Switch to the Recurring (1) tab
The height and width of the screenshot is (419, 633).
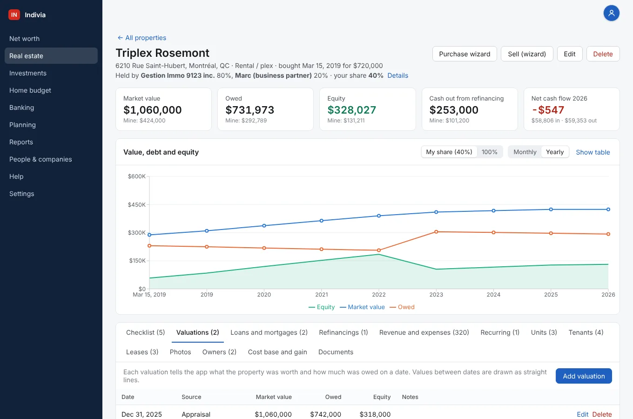coord(500,332)
